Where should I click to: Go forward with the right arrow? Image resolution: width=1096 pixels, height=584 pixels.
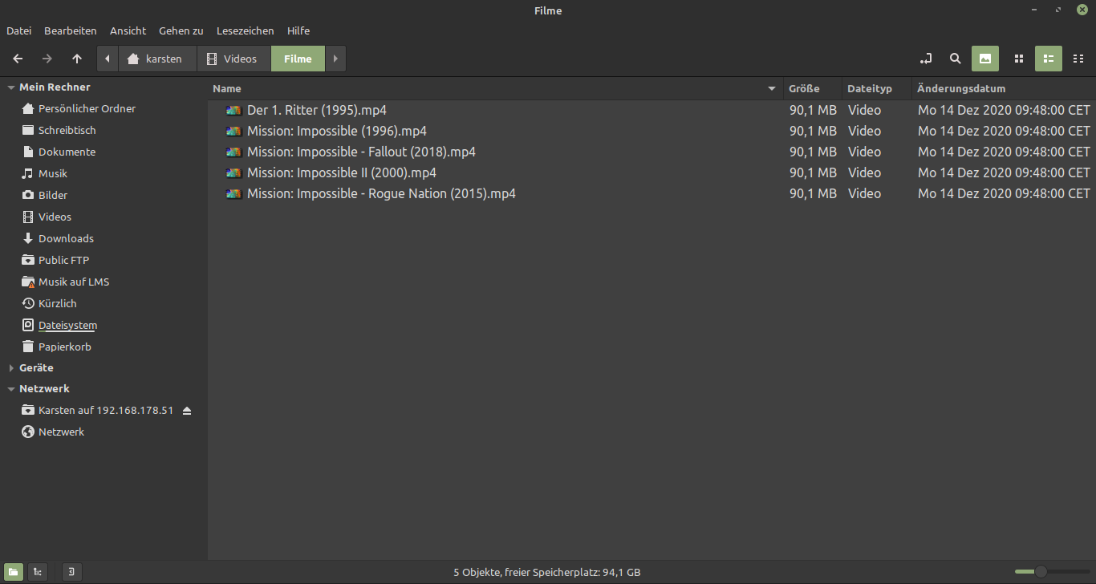[x=47, y=59]
